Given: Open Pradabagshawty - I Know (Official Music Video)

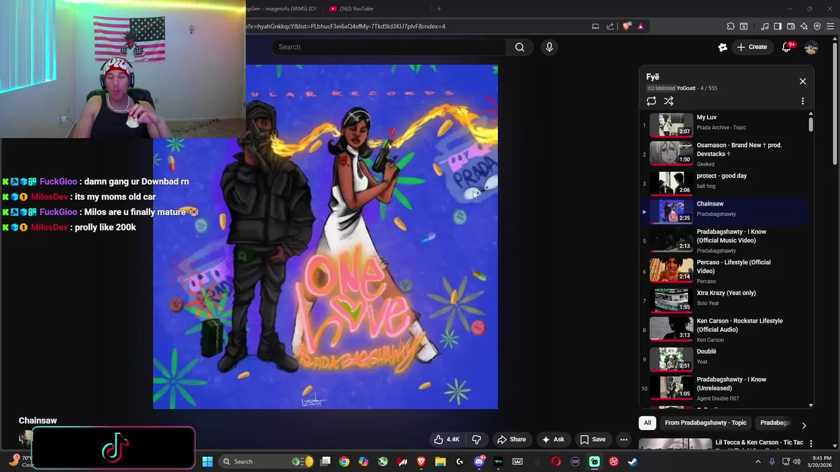Looking at the screenshot, I should [724, 241].
